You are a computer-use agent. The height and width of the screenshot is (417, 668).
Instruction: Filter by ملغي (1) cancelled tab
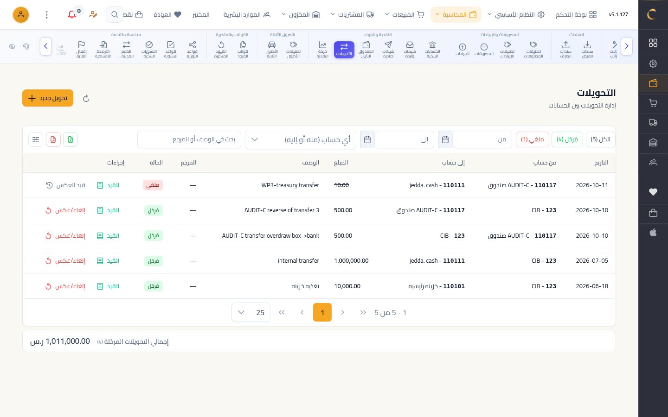(x=533, y=139)
